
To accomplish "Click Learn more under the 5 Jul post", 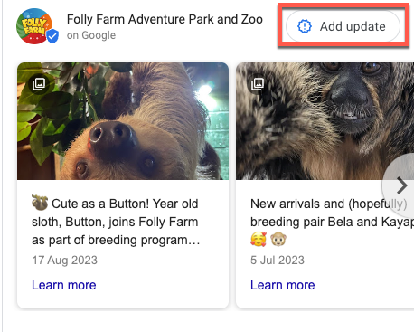I will tap(283, 285).
